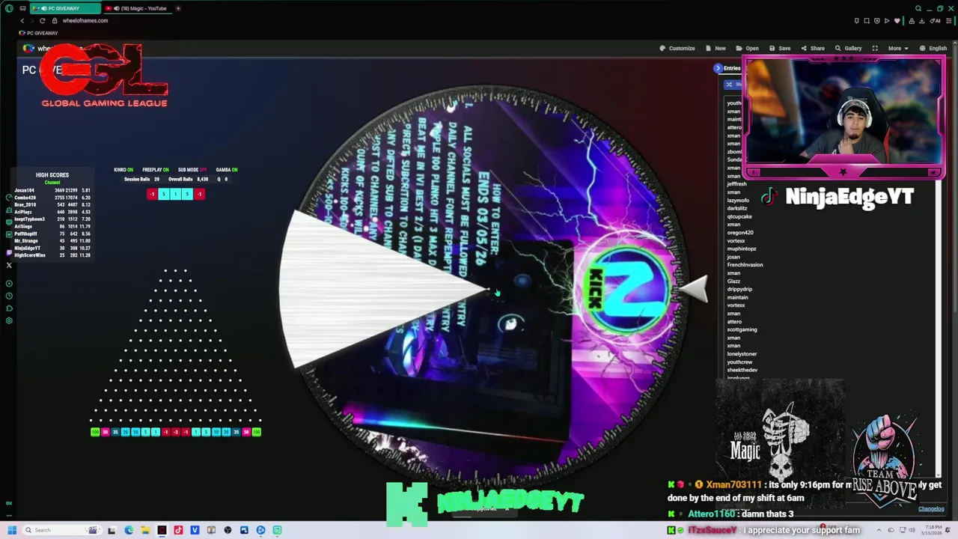
Task: Bookmark page with the heart icon
Action: point(897,20)
